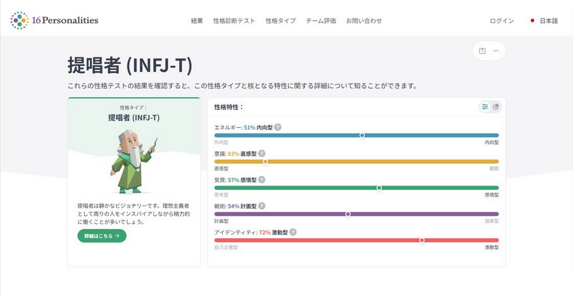The height and width of the screenshot is (295, 573).
Task: Open the 結果 menu item
Action: (197, 21)
